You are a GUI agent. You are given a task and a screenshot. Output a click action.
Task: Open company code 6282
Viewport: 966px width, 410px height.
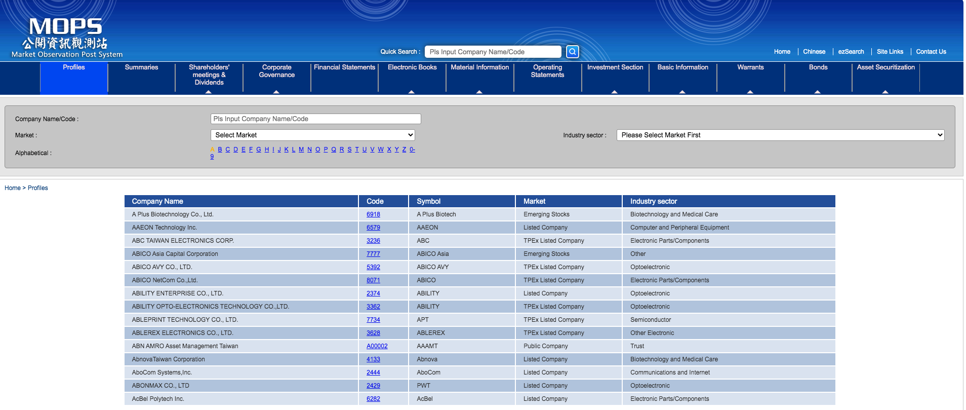pyautogui.click(x=373, y=399)
